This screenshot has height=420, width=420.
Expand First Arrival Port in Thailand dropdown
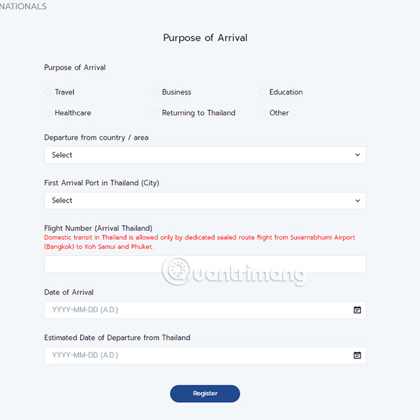(205, 200)
